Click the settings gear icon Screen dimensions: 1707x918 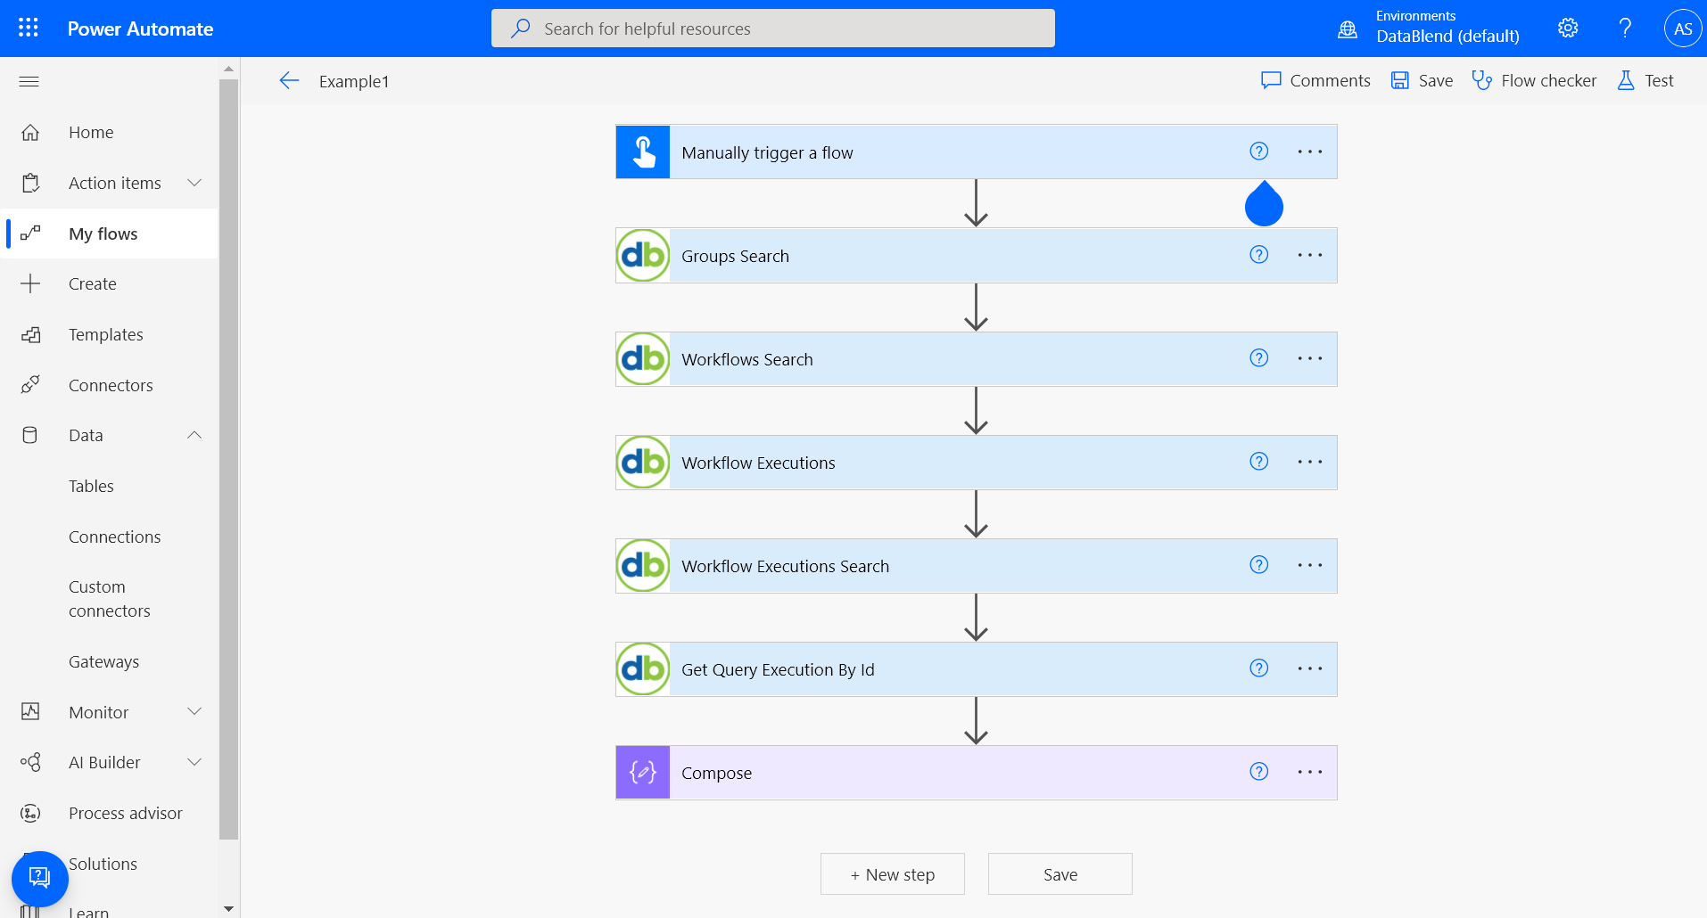(1568, 28)
